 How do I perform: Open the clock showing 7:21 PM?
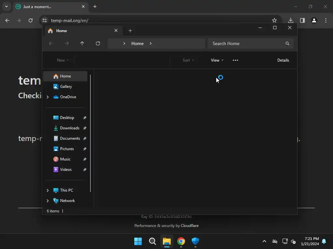[310, 241]
